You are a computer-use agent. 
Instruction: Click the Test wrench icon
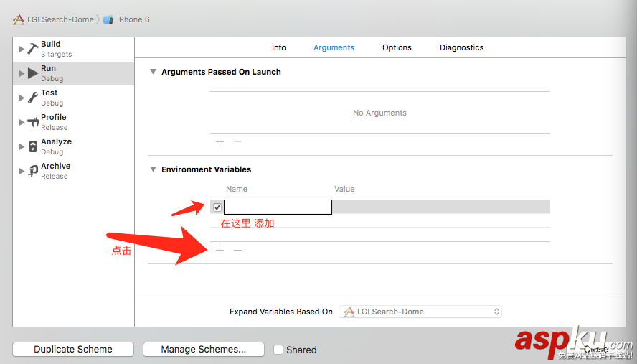pyautogui.click(x=33, y=98)
